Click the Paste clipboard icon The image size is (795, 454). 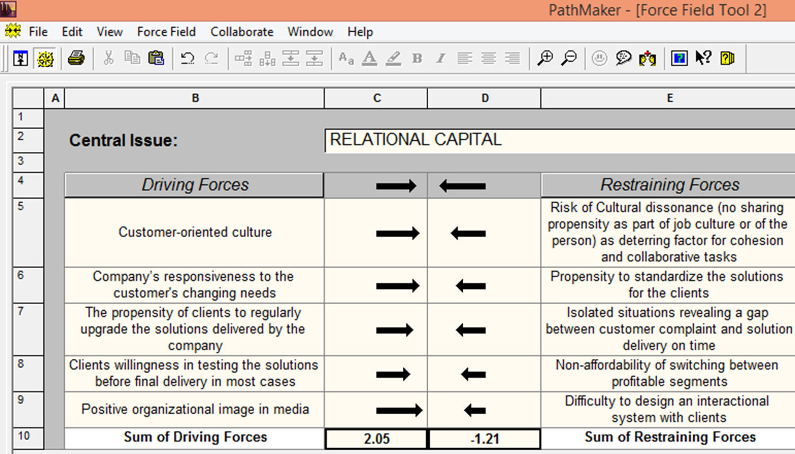point(156,58)
